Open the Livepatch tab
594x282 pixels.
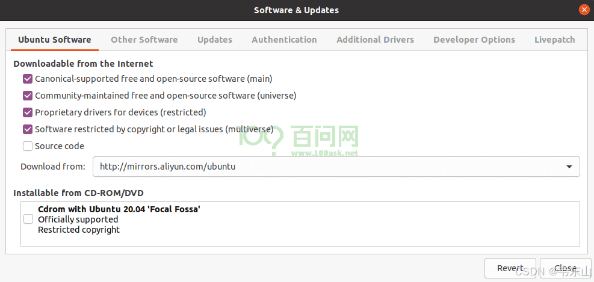click(x=554, y=40)
